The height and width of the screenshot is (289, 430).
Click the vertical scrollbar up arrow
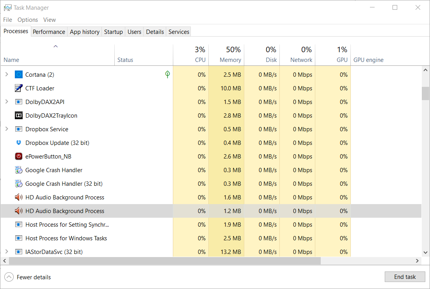pyautogui.click(x=425, y=70)
